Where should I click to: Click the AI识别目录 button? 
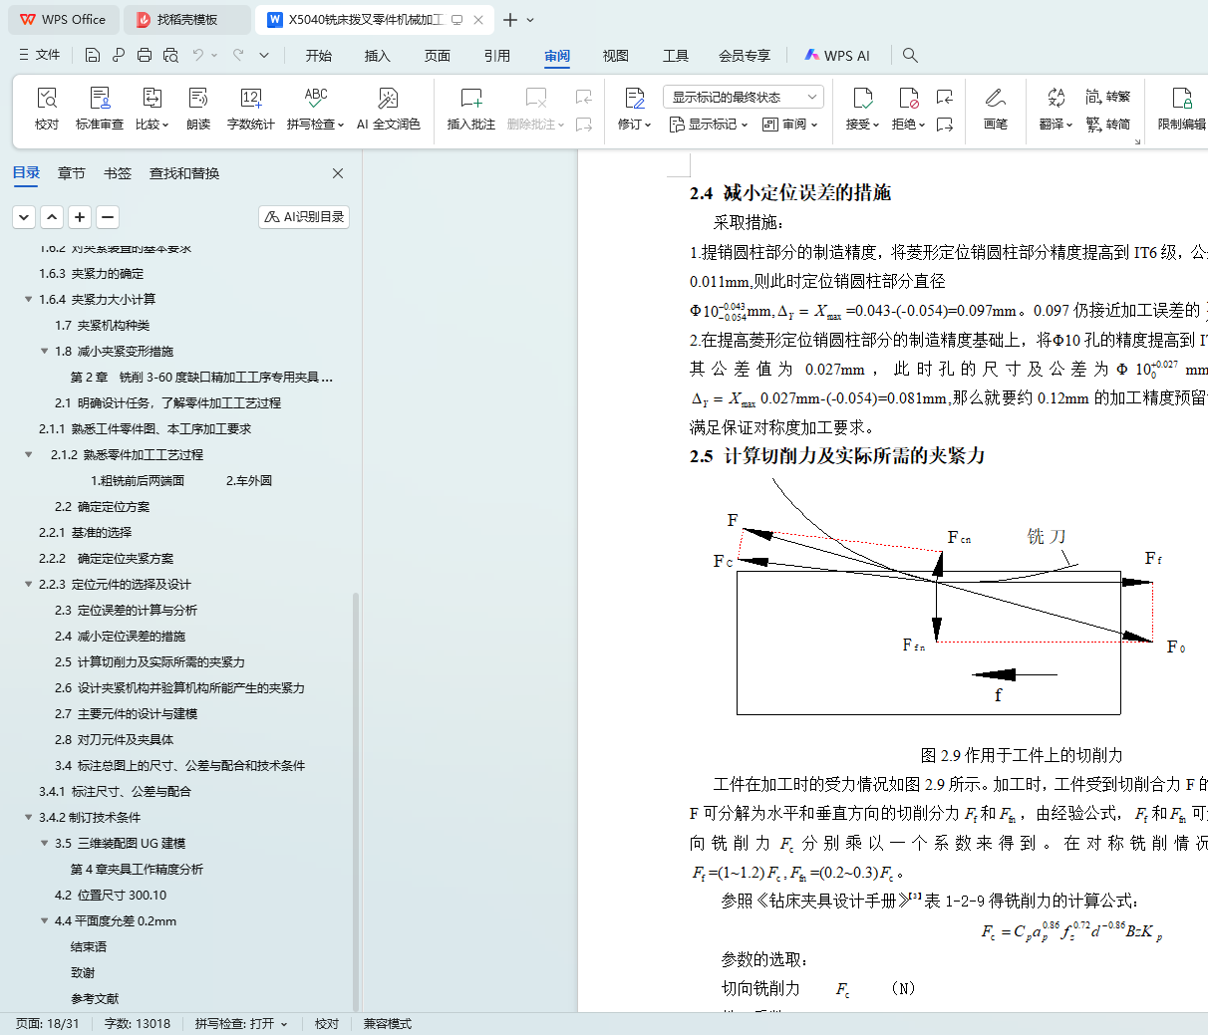(x=304, y=217)
